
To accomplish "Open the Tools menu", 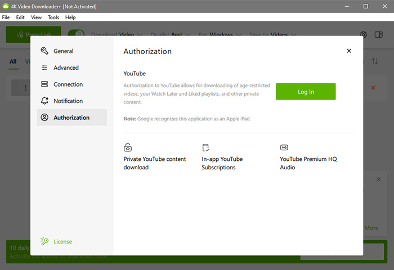I will tap(53, 17).
